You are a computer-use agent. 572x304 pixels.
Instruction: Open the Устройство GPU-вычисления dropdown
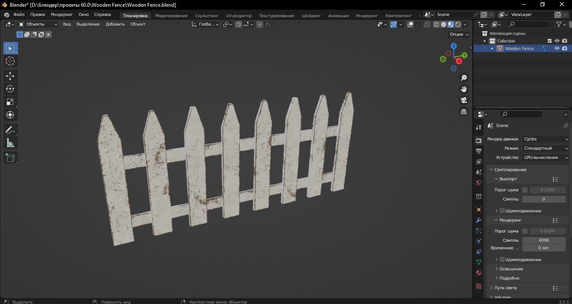point(545,158)
